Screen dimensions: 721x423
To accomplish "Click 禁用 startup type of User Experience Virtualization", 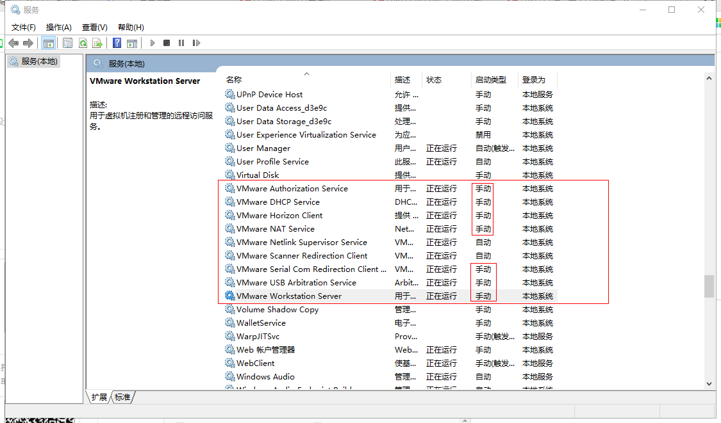I will pos(483,134).
